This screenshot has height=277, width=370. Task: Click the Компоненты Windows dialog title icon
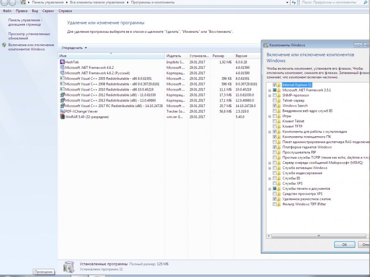(x=266, y=45)
